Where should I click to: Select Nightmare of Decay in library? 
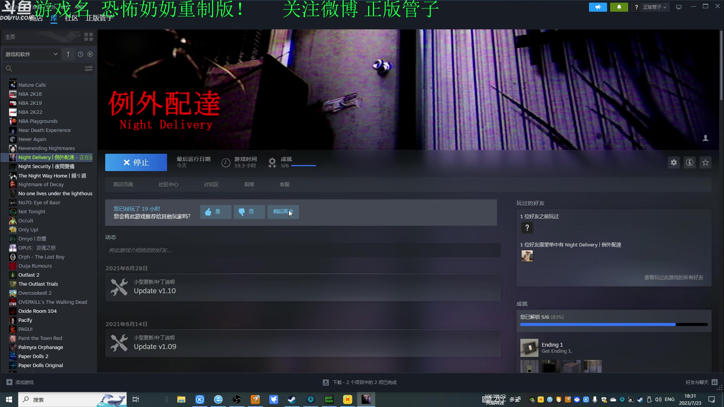(41, 184)
